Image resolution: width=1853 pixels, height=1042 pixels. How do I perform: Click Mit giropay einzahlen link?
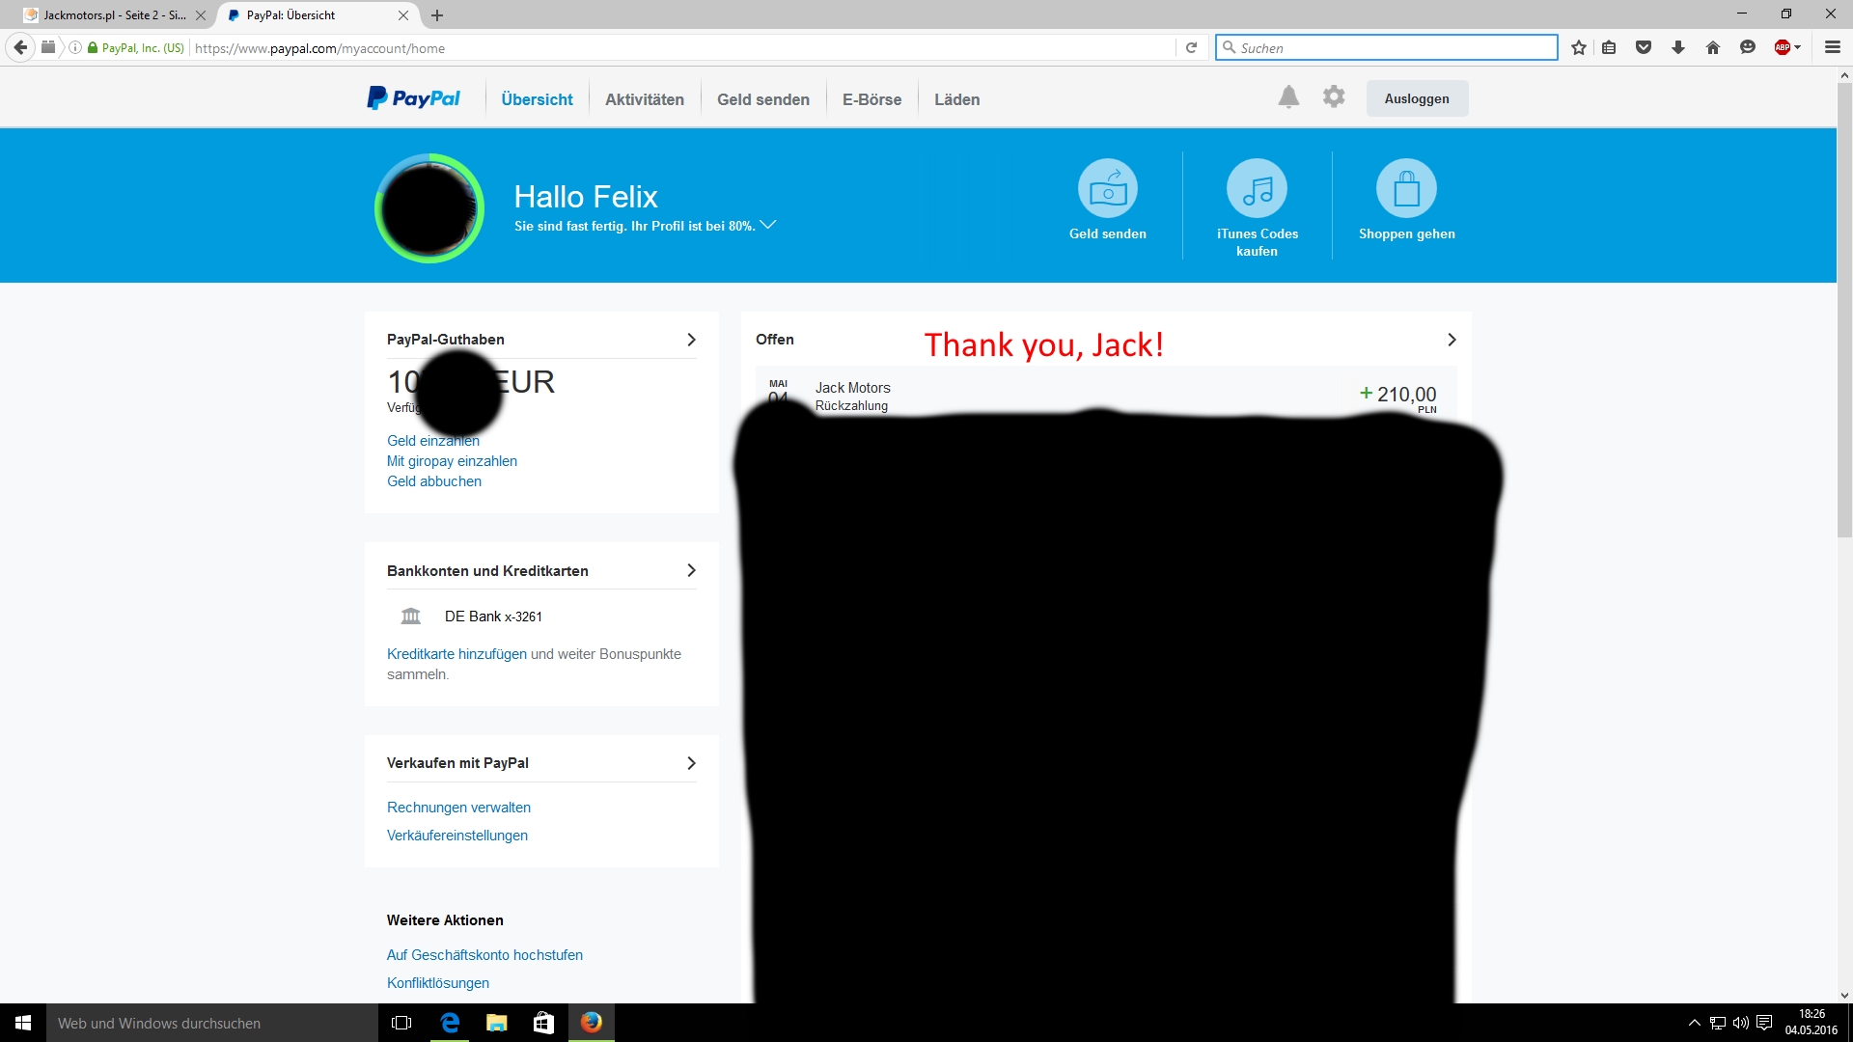(x=452, y=461)
